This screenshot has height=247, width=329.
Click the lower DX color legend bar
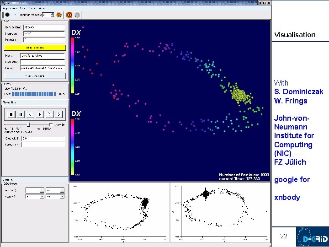[x=72, y=147]
